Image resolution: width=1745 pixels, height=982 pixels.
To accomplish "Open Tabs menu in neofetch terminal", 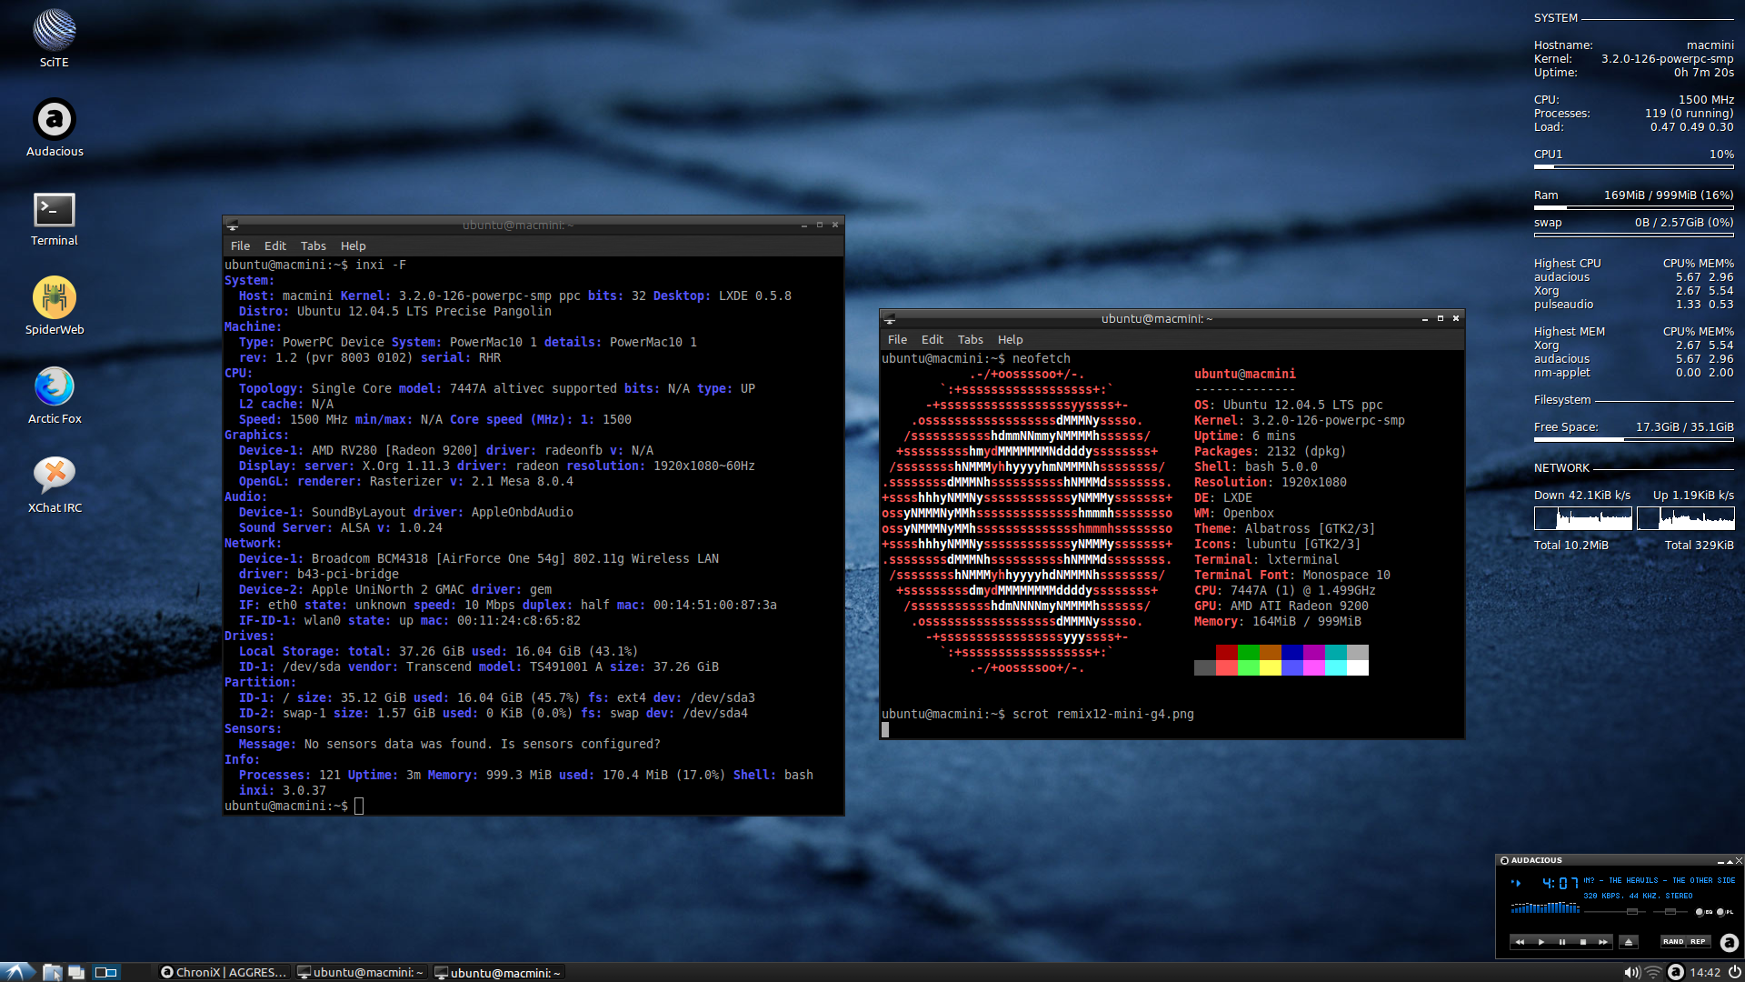I will point(971,340).
